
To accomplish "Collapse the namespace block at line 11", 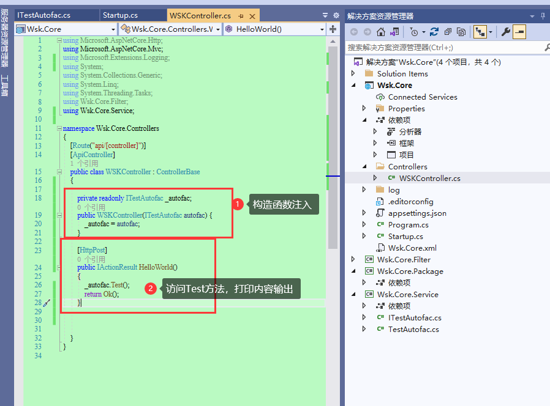I will (x=59, y=128).
